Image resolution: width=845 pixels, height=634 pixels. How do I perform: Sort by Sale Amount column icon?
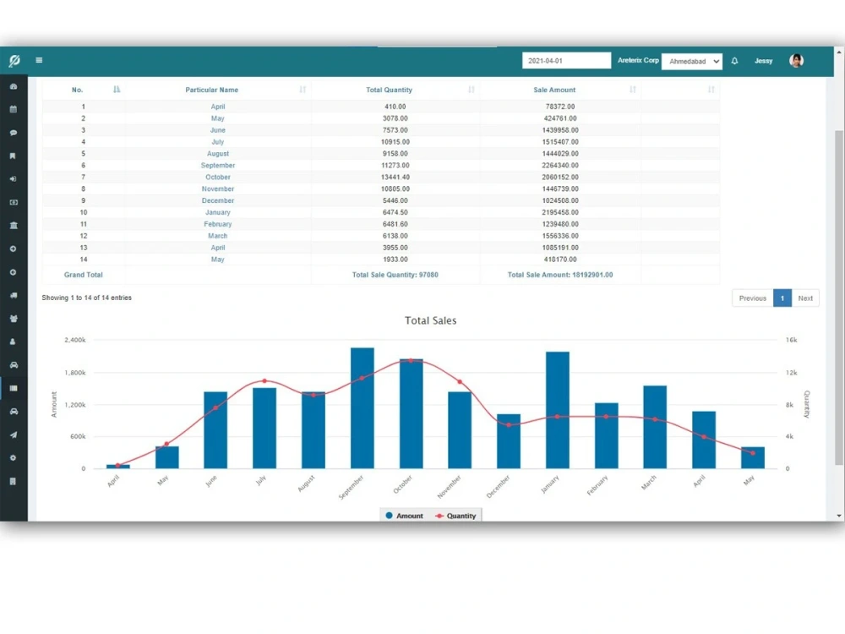point(633,90)
